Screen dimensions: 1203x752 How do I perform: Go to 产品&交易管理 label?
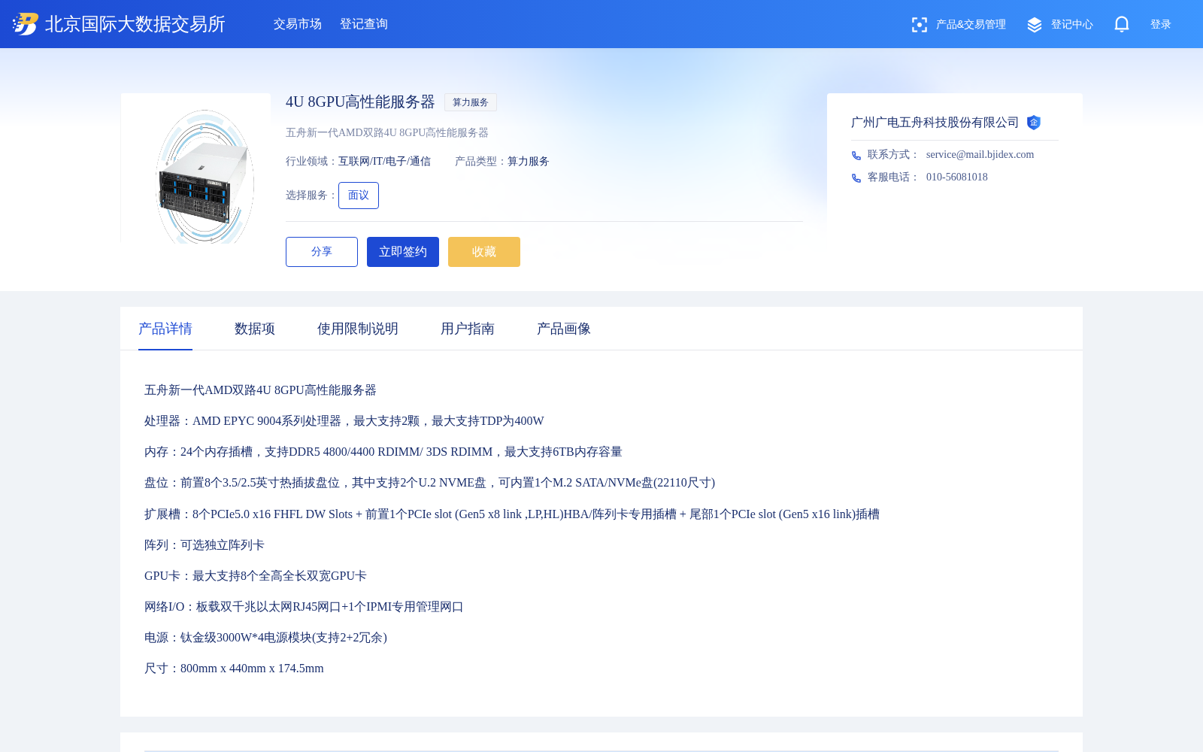tap(971, 25)
